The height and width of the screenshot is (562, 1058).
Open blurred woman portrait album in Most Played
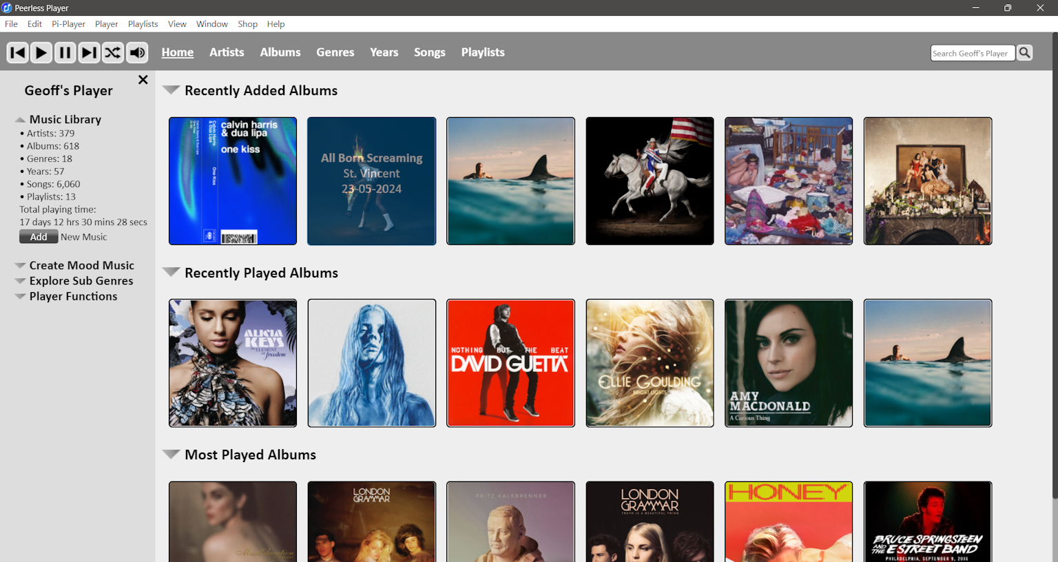[x=233, y=521]
